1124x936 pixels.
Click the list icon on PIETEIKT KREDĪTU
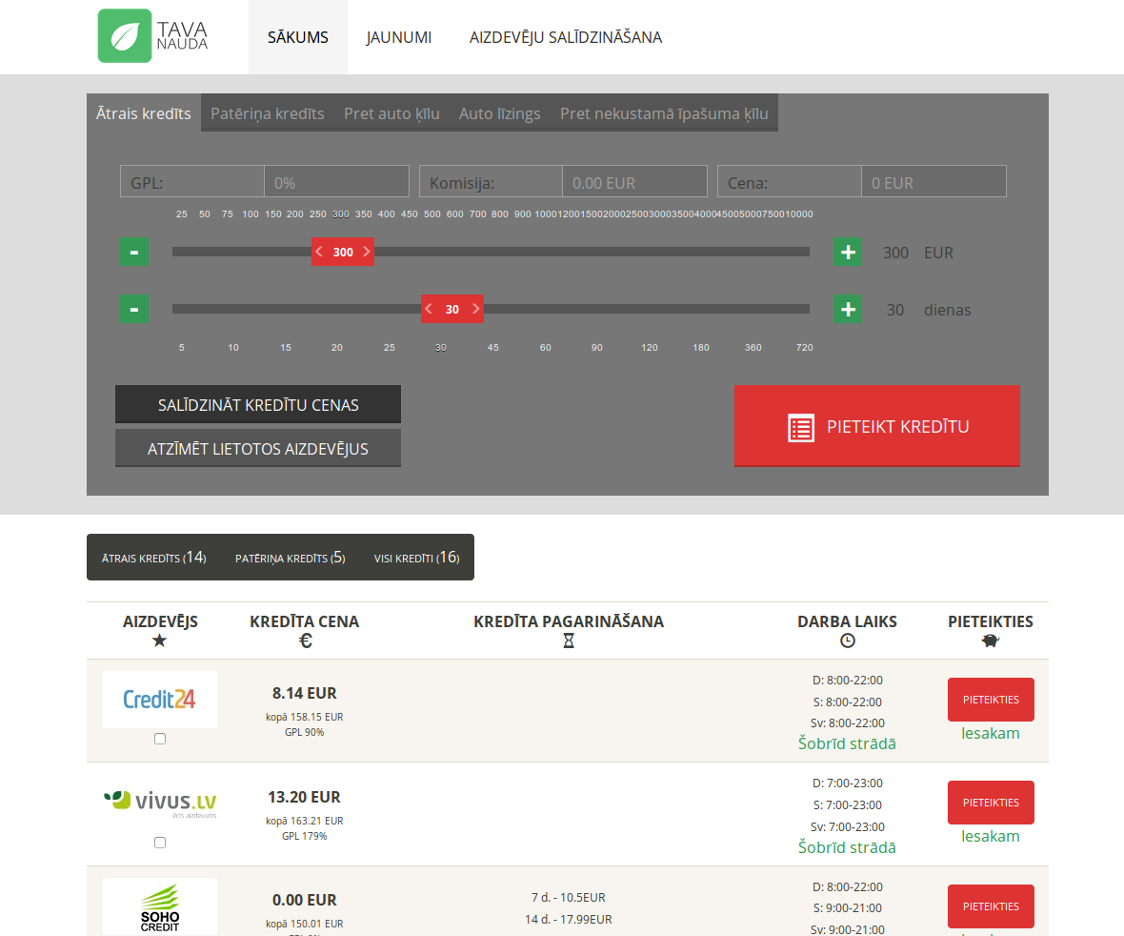click(x=801, y=427)
